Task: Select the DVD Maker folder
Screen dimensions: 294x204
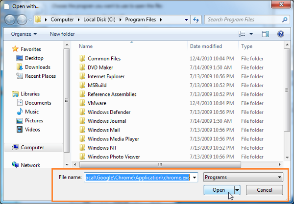Action: click(x=100, y=68)
